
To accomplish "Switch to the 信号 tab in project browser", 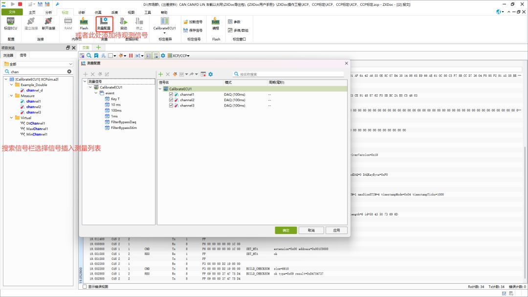I will [23, 55].
